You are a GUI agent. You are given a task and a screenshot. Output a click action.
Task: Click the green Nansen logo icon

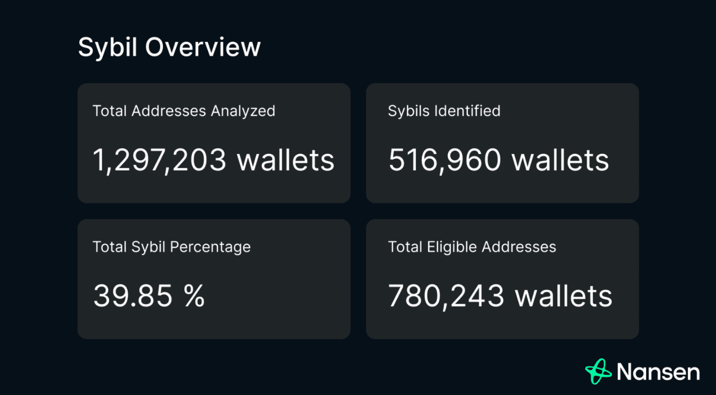pyautogui.click(x=598, y=371)
